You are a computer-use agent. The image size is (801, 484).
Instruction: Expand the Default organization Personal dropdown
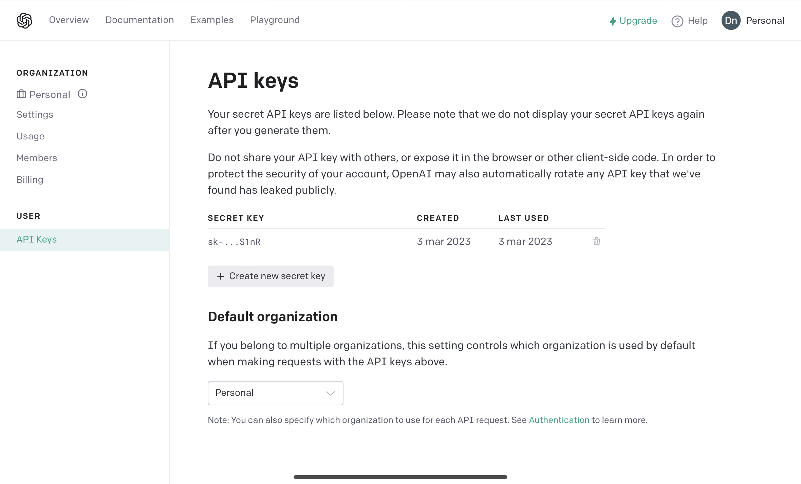[275, 393]
